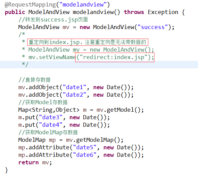Click the "modelandview" mapping string
Image resolution: width=198 pixels, height=178 pixels.
(83, 5)
